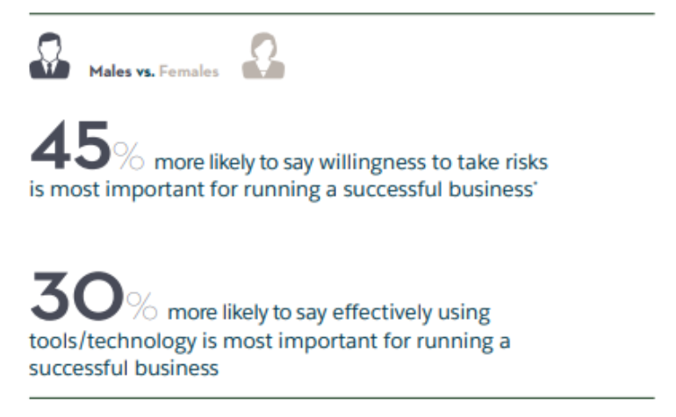Select the gray "Females" label
Screen dimensions: 676x417
click(189, 72)
